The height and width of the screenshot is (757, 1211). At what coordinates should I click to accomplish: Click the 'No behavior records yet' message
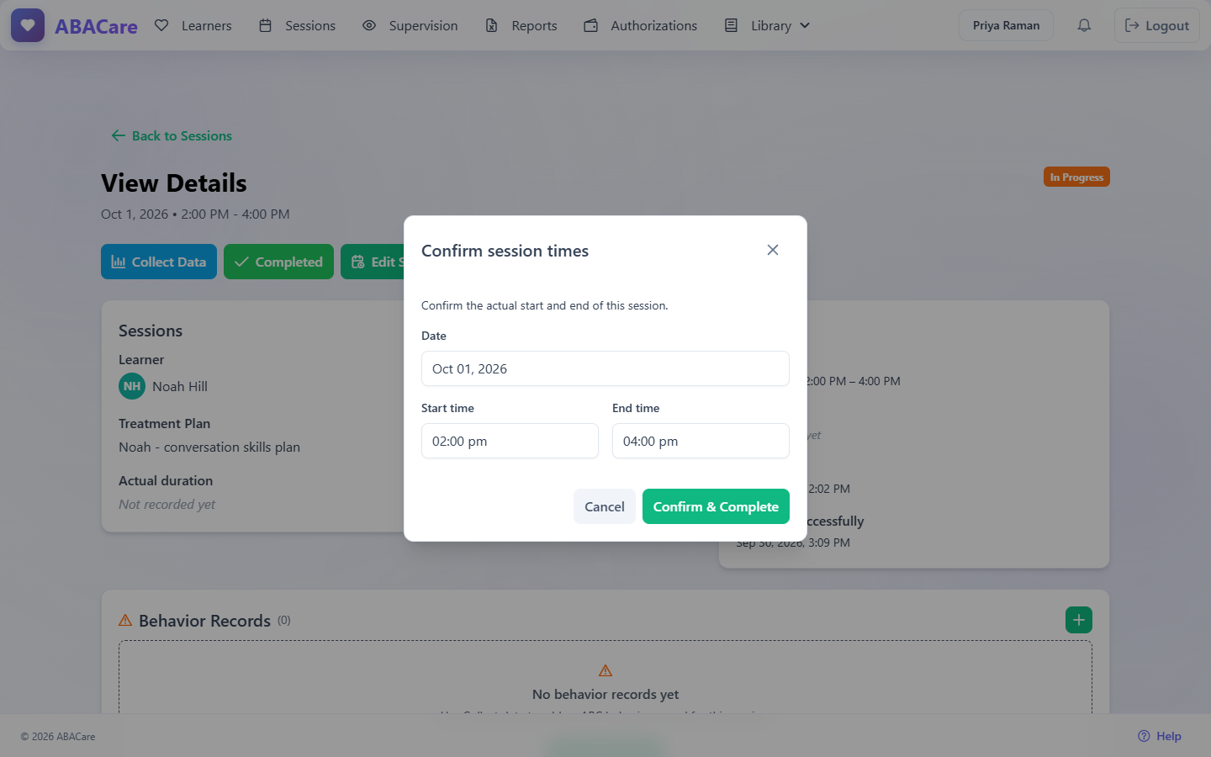pyautogui.click(x=605, y=694)
